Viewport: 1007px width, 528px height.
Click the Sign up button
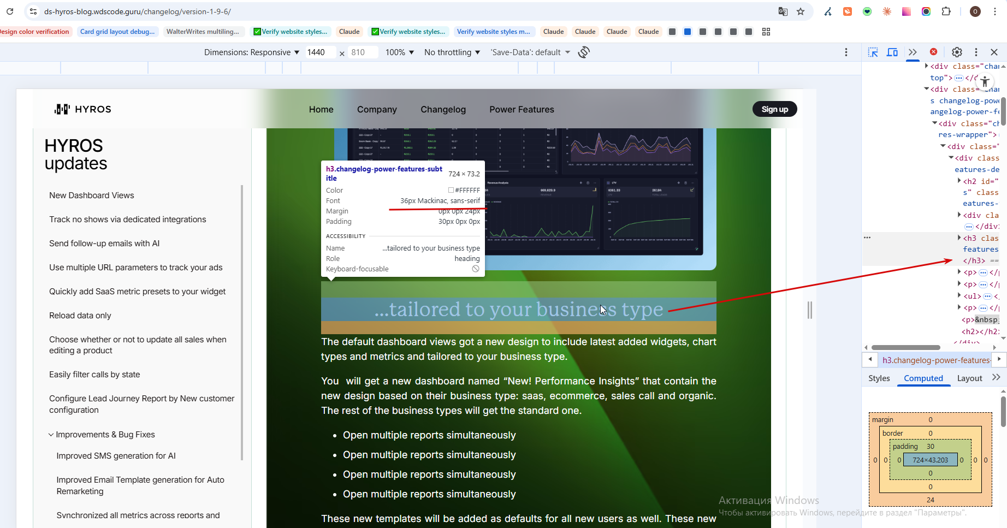coord(775,109)
